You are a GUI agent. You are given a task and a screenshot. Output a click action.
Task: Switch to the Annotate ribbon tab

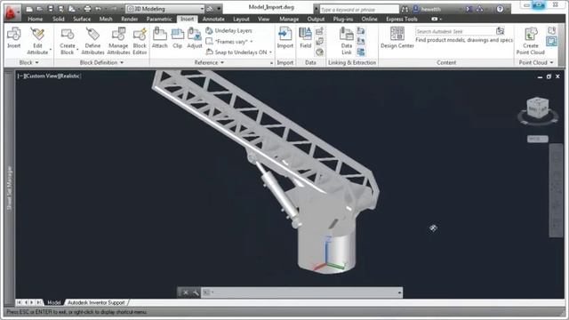[x=213, y=20]
